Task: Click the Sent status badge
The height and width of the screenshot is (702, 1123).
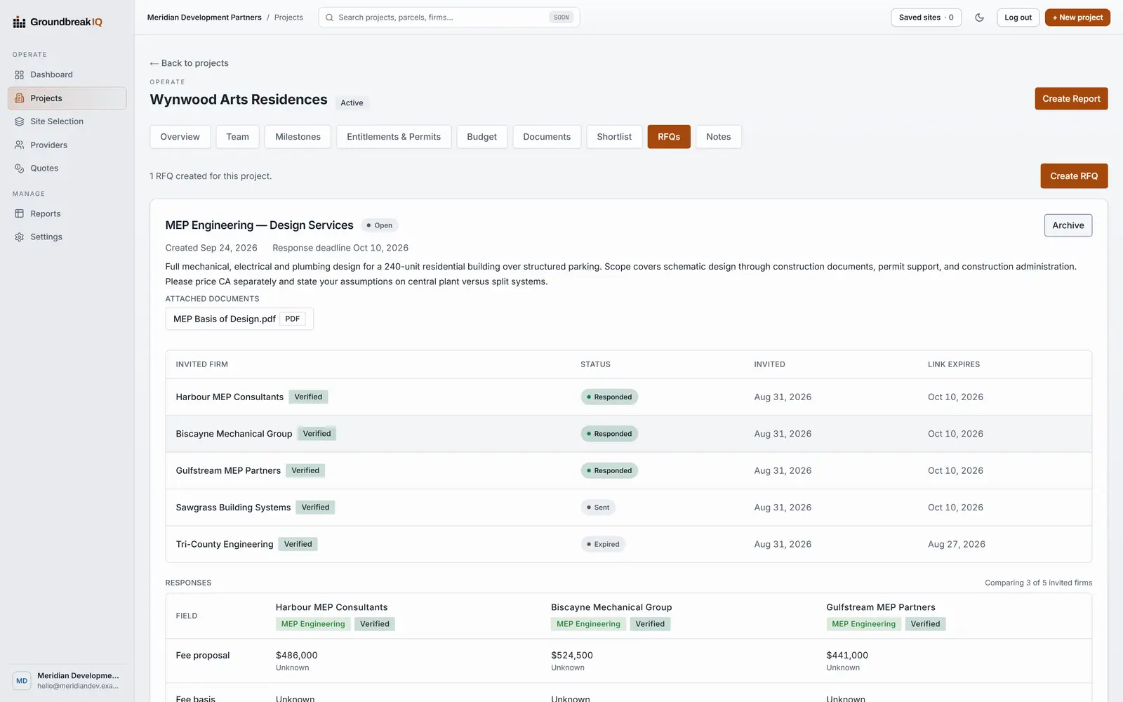Action: pyautogui.click(x=598, y=508)
